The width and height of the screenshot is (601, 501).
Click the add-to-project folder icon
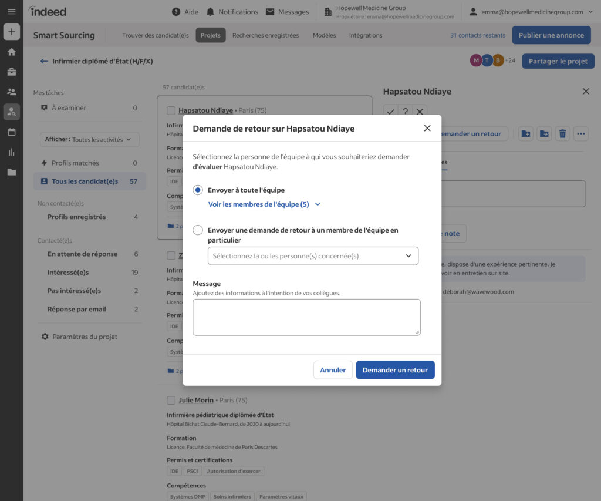(525, 133)
